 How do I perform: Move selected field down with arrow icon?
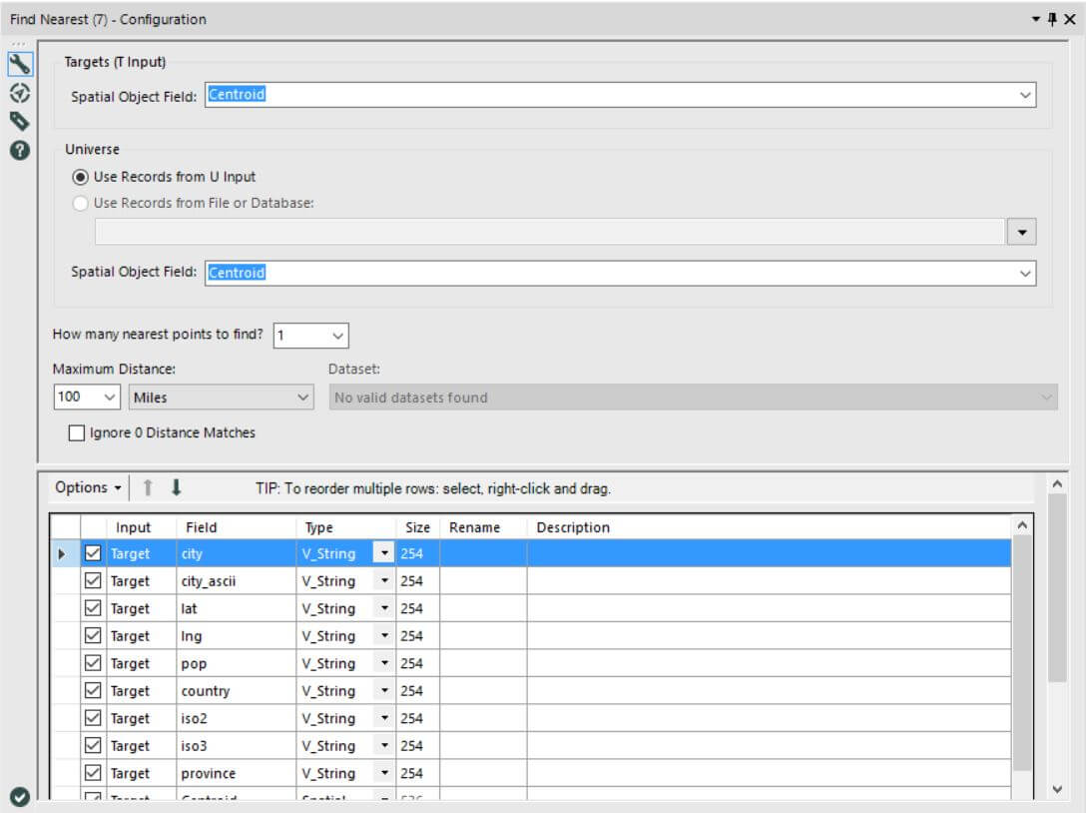coord(177,487)
